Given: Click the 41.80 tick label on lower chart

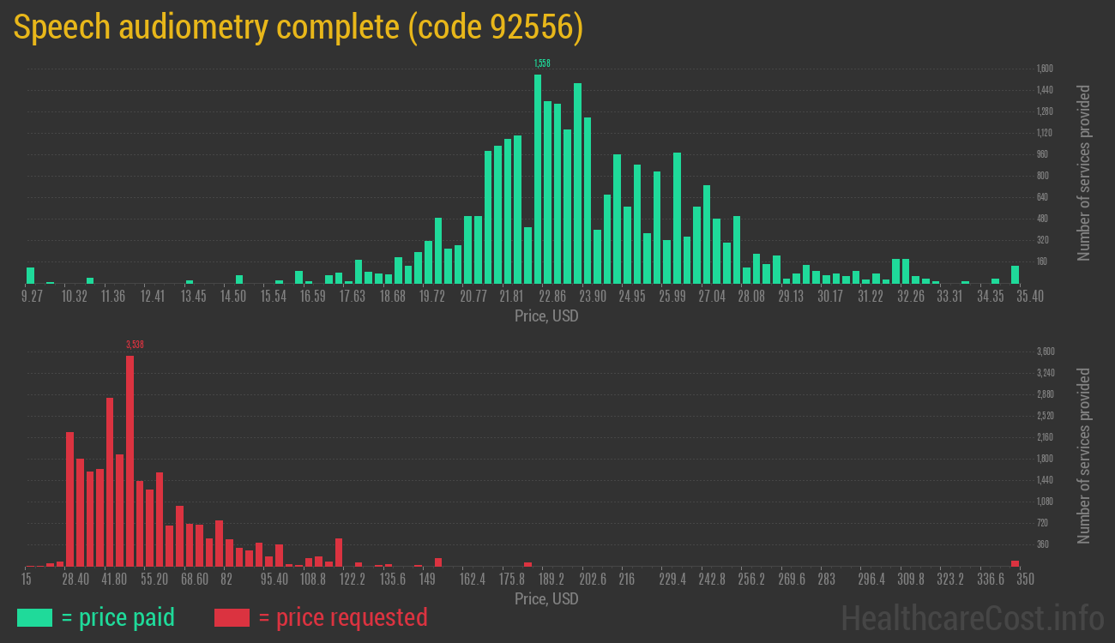Looking at the screenshot, I should (x=114, y=580).
